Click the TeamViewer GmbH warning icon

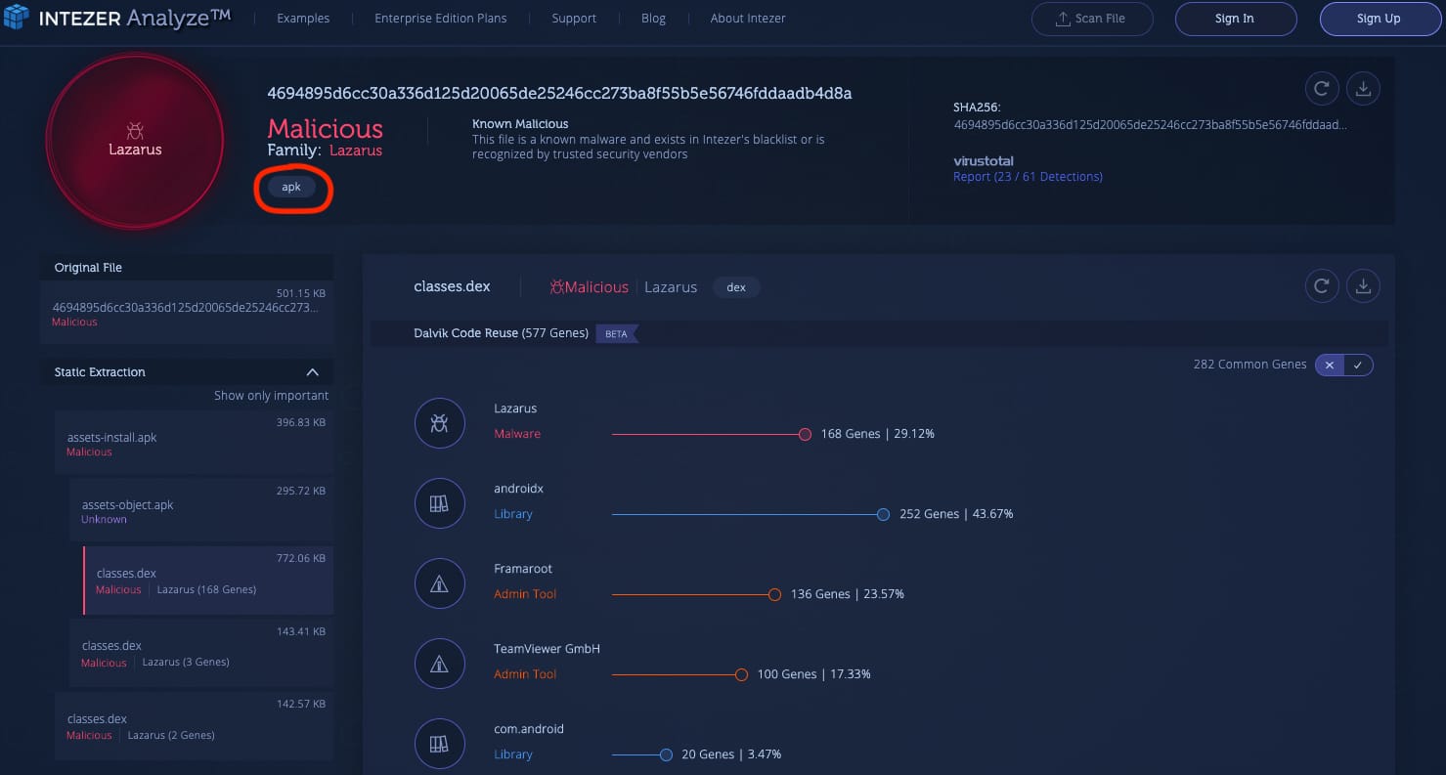[x=440, y=664]
